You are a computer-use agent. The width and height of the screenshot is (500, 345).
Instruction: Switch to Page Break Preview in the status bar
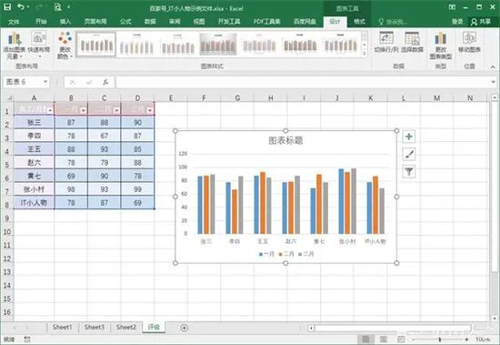(x=401, y=340)
